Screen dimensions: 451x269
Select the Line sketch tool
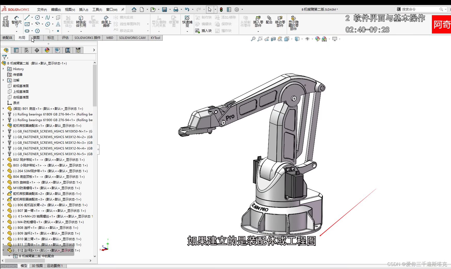[27, 18]
